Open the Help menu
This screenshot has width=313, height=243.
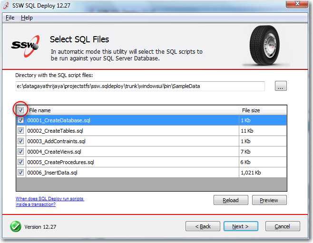click(x=27, y=18)
